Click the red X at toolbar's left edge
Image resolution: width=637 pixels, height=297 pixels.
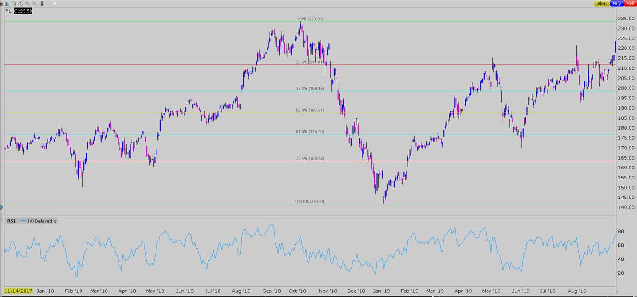(1, 4)
